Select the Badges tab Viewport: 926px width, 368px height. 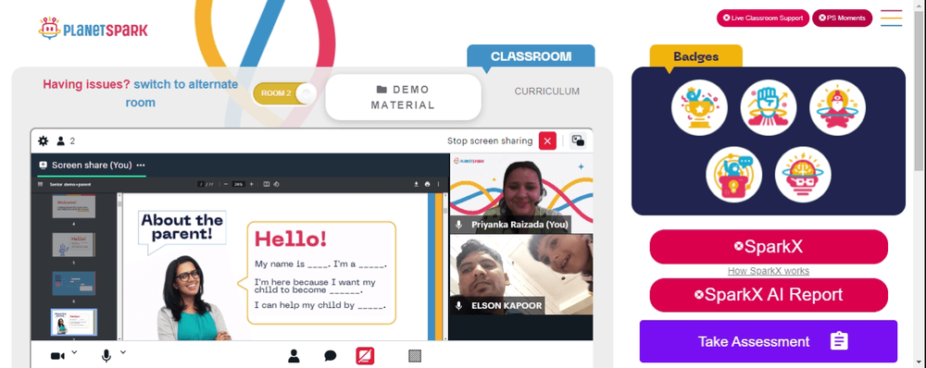coord(695,56)
